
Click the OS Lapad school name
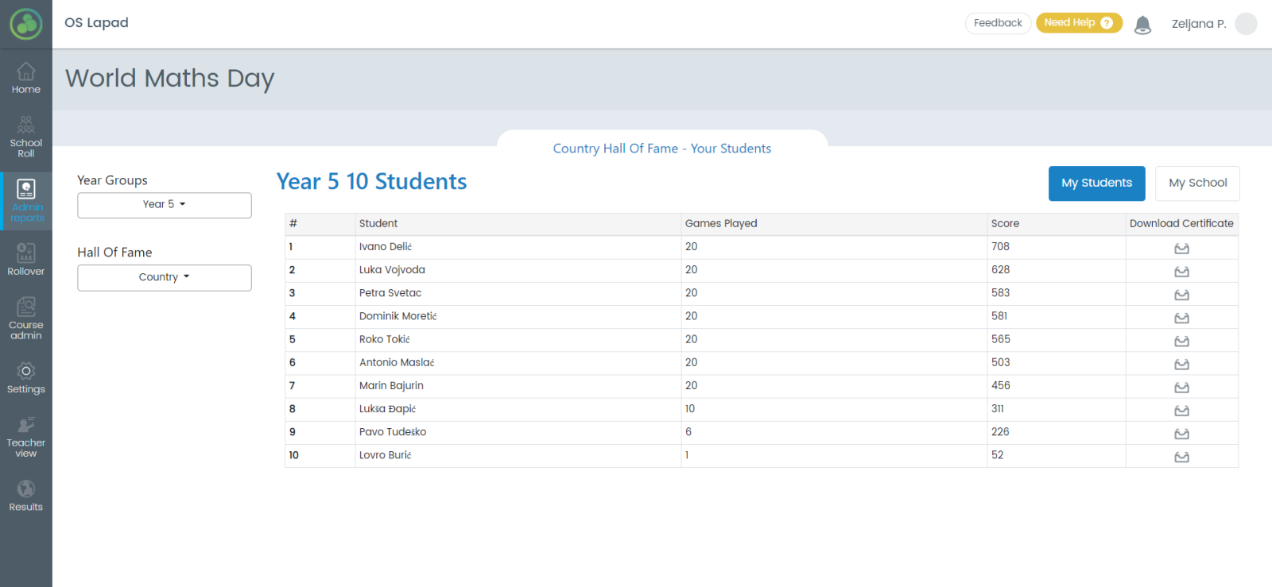96,23
